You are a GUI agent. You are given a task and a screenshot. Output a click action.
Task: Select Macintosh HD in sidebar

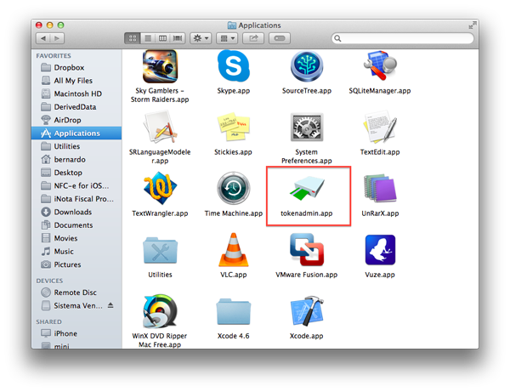coord(76,94)
